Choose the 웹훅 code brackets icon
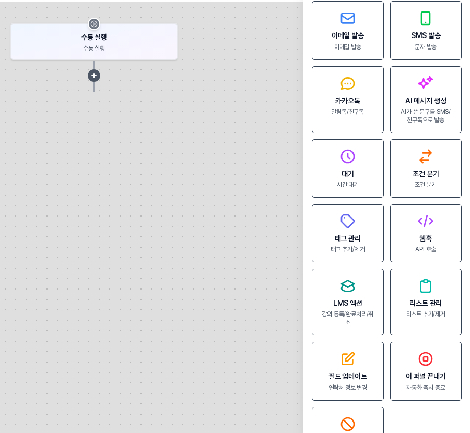 point(426,221)
